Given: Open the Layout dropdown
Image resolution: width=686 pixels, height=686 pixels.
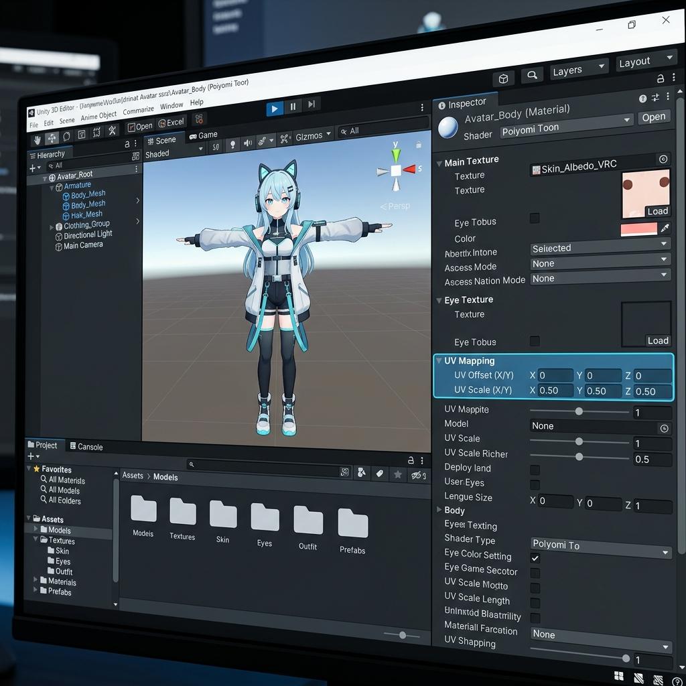Looking at the screenshot, I should click(646, 61).
